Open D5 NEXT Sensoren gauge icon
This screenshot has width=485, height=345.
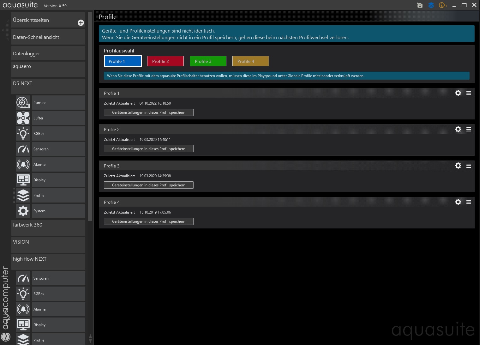point(23,149)
